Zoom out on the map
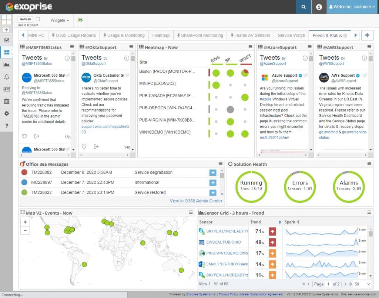Image resolution: width=379 pixels, height=298 pixels. (25, 230)
